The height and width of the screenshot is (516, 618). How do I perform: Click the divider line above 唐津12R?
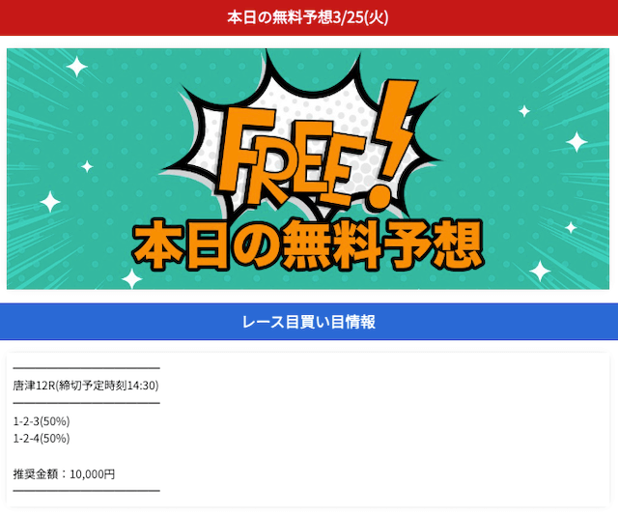pos(86,368)
